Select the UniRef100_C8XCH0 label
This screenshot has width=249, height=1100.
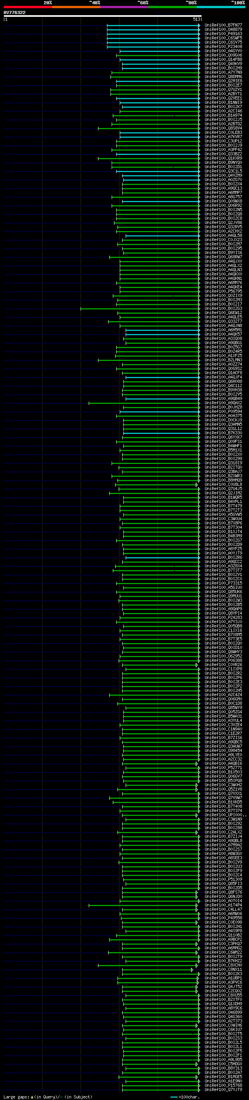point(223,965)
